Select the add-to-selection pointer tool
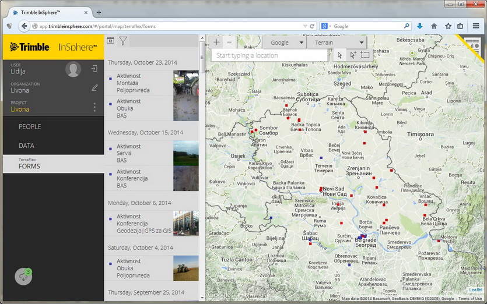This screenshot has width=487, height=304. 352,55
